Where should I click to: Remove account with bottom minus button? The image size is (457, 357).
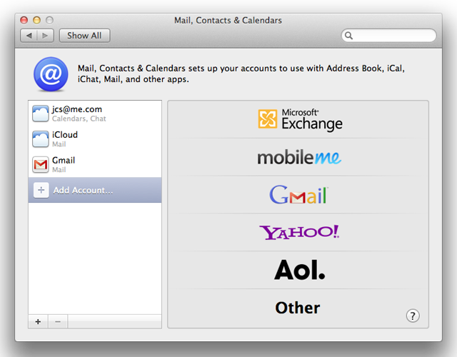pyautogui.click(x=58, y=321)
